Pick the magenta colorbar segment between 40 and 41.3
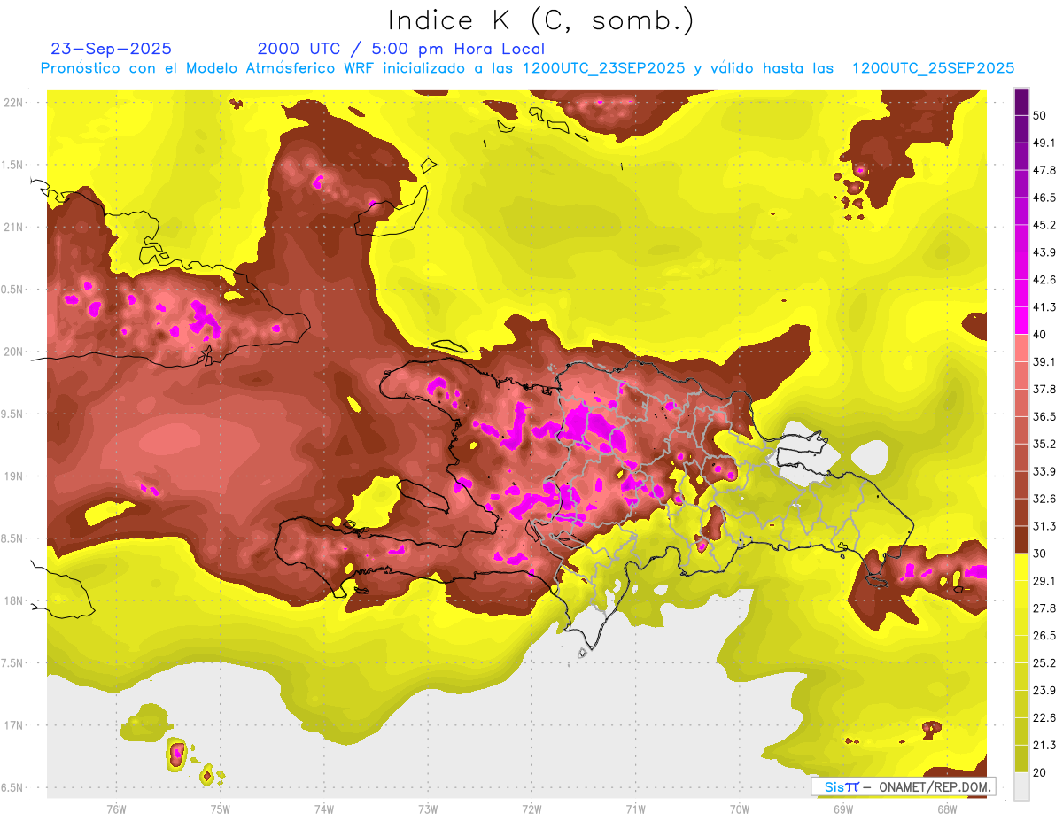This screenshot has width=1063, height=821. [x=1021, y=321]
